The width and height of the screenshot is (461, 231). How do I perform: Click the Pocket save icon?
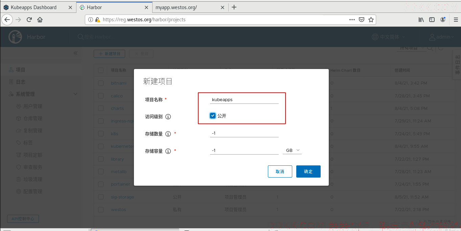pos(362,20)
